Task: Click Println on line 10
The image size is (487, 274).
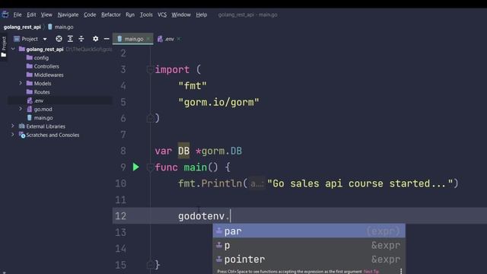Action: click(221, 183)
